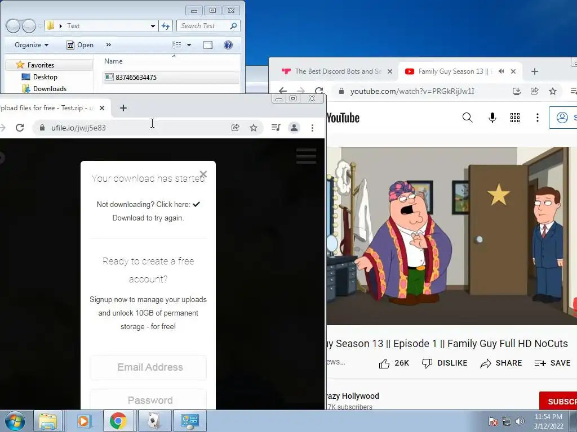Open the three-dot menu in ufile browser window
577x432 pixels.
coord(312,128)
